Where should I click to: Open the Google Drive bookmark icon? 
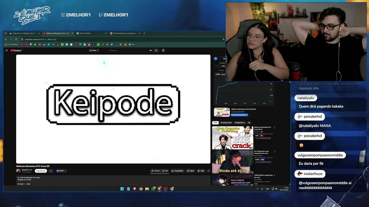tap(107, 45)
